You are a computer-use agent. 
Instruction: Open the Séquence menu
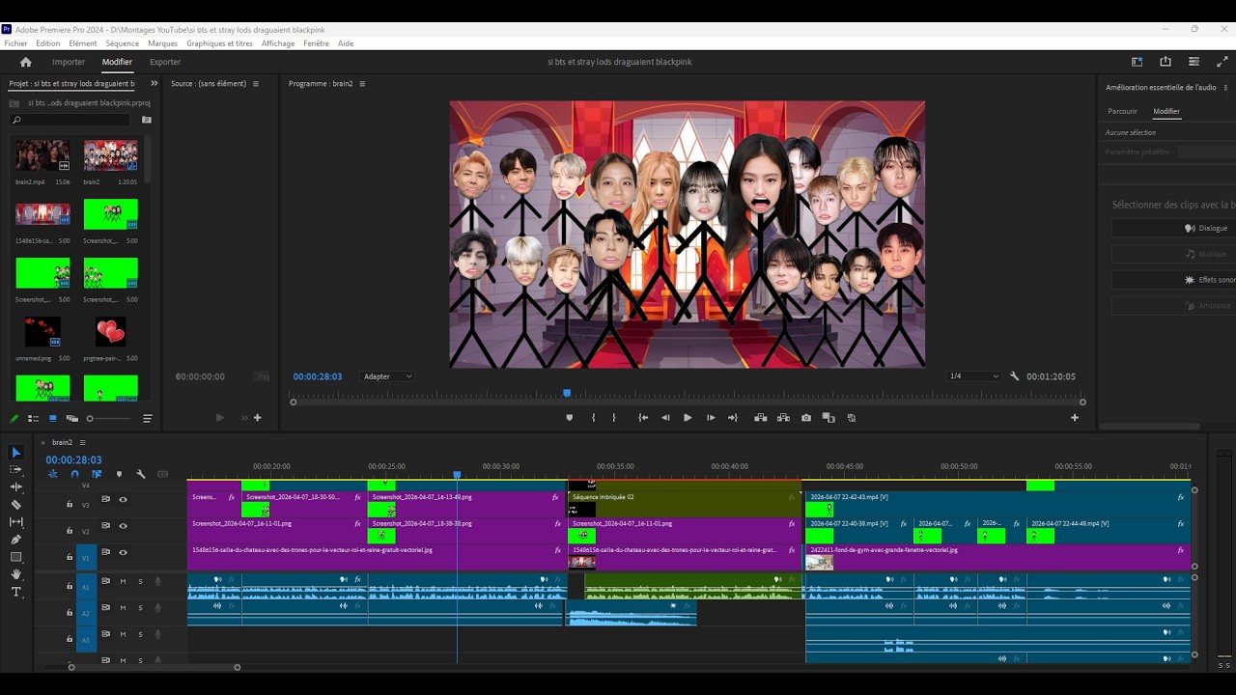[123, 43]
